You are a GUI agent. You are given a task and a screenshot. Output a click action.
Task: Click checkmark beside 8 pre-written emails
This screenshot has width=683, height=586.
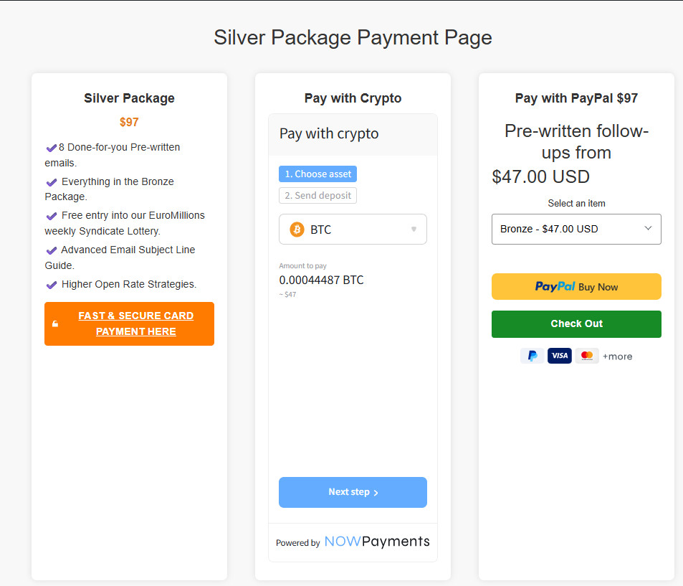click(x=51, y=148)
